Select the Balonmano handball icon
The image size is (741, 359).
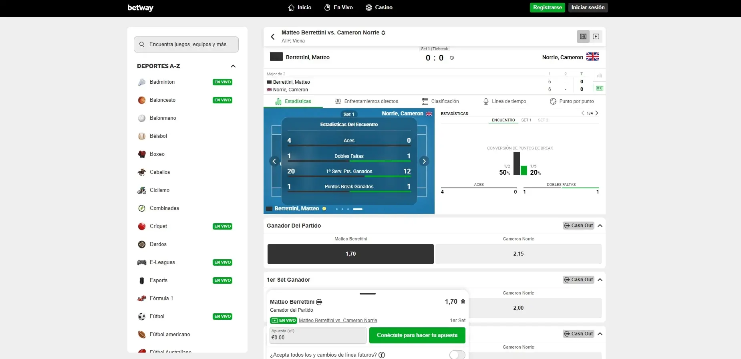pyautogui.click(x=142, y=118)
